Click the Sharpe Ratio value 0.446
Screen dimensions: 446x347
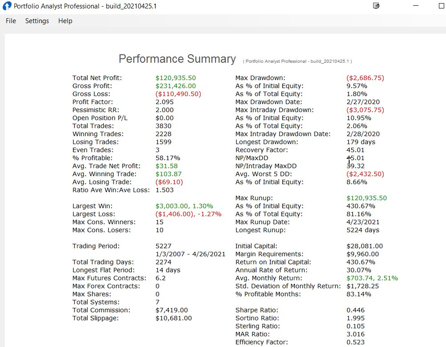[355, 310]
